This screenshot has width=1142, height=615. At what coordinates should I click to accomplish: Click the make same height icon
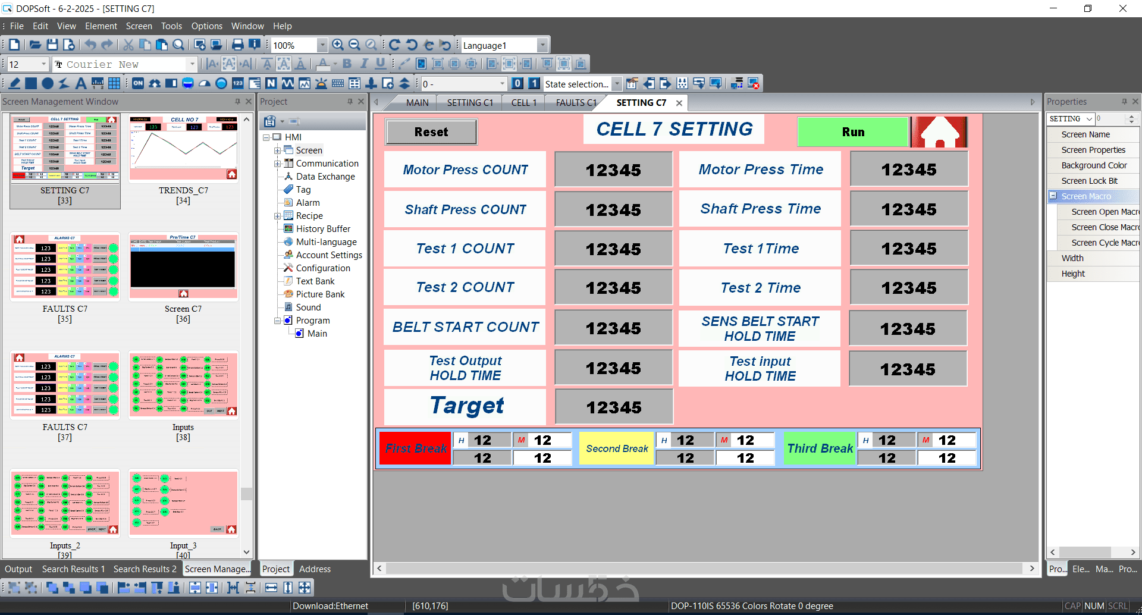pos(288,588)
